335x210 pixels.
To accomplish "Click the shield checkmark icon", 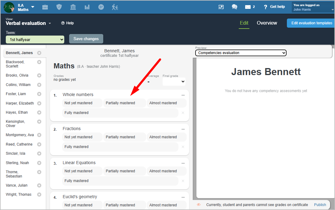I will coord(59,7).
